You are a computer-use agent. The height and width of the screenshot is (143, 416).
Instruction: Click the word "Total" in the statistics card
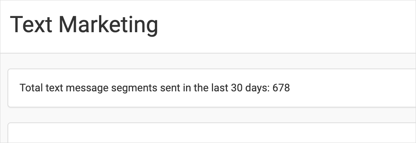click(31, 88)
